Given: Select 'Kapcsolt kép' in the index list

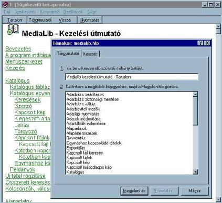Looking at the screenshot, I should pyautogui.click(x=78, y=163).
